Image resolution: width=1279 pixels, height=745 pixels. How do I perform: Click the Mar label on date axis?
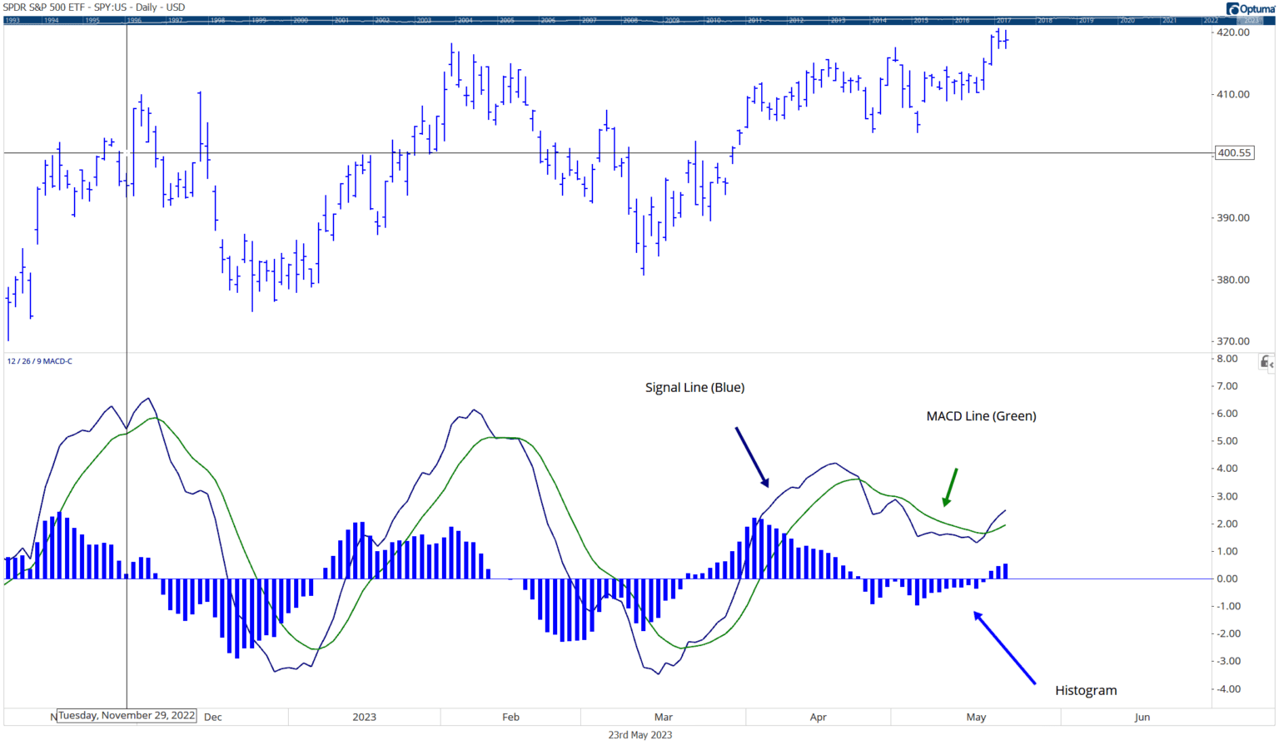pyautogui.click(x=664, y=717)
